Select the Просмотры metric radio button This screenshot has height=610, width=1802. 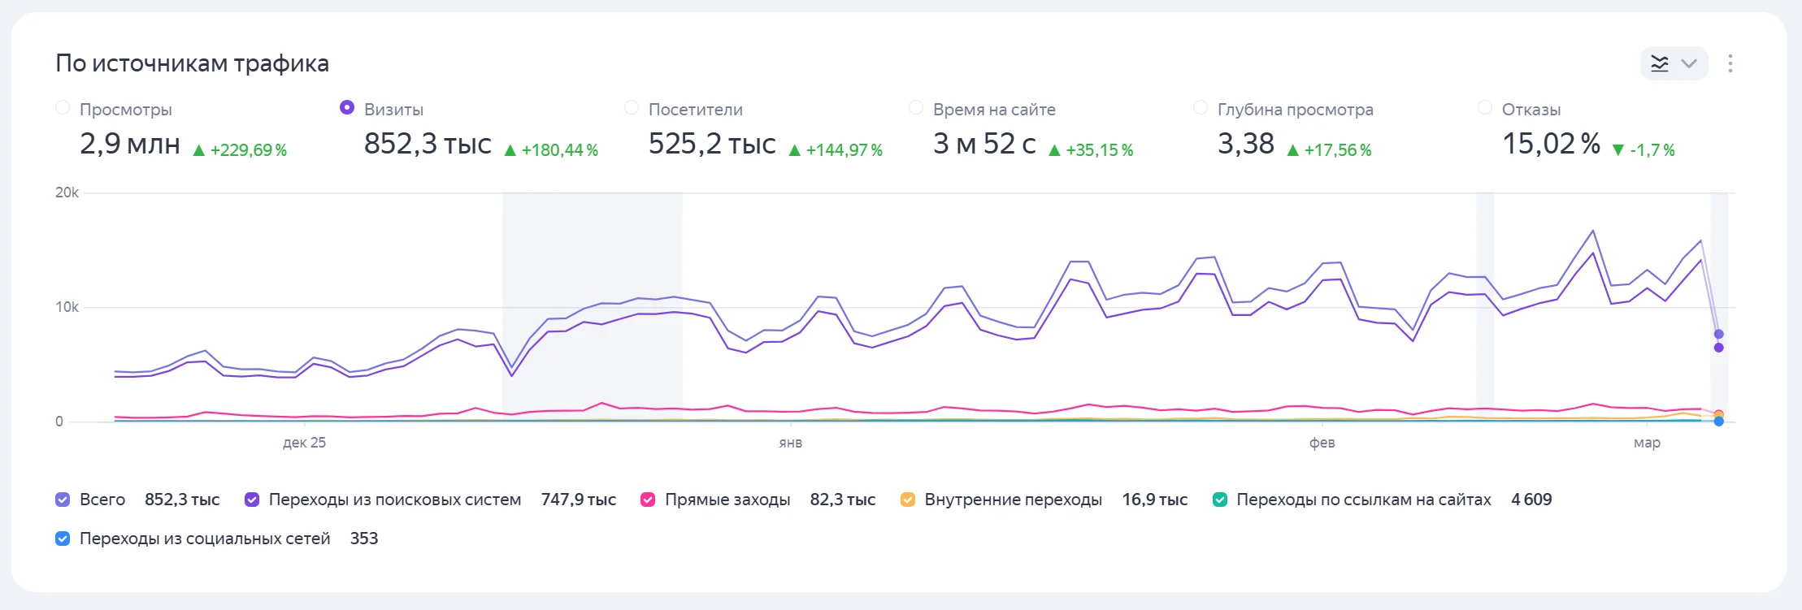coord(63,108)
